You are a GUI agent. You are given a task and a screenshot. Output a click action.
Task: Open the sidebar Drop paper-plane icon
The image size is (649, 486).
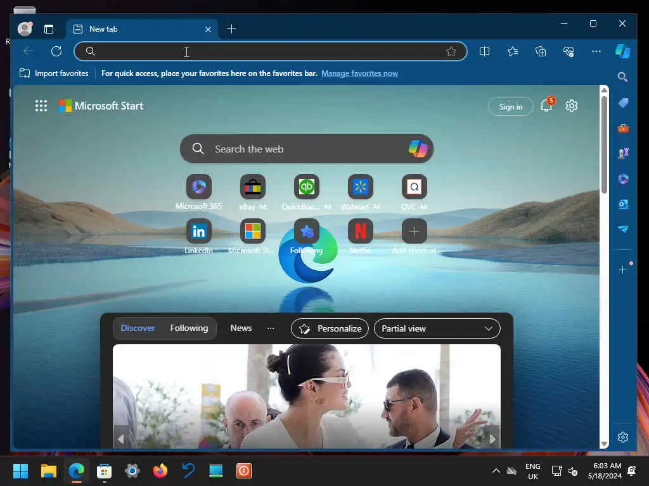point(623,229)
